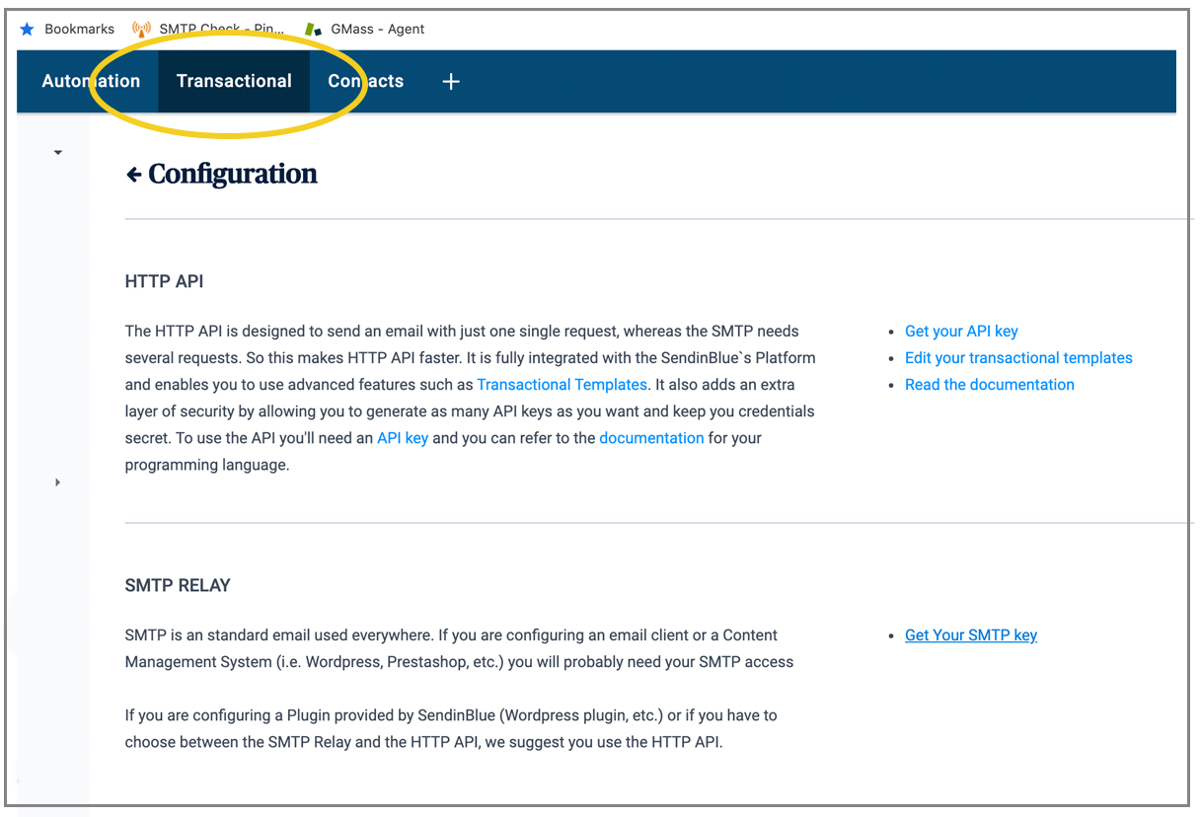Follow the inline 'Transactional Templates' link
This screenshot has width=1200, height=817.
click(562, 385)
